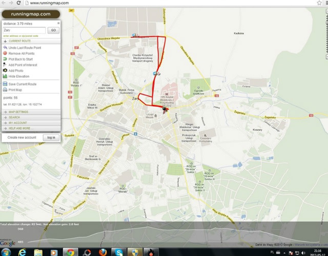Expand the HELP AND MORE section
328x256 pixels.
pyautogui.click(x=31, y=128)
